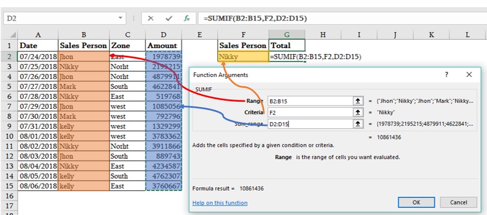Click amount cell 4622841
The image size is (487, 215).
164,86
